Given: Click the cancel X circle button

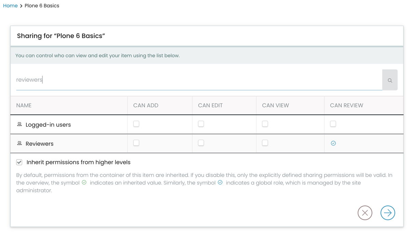Looking at the screenshot, I should 365,213.
